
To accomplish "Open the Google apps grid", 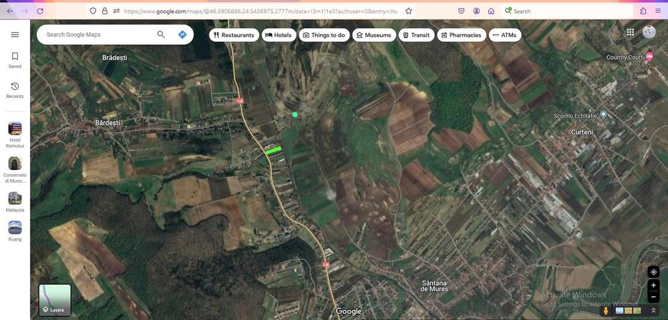I will coord(630,32).
